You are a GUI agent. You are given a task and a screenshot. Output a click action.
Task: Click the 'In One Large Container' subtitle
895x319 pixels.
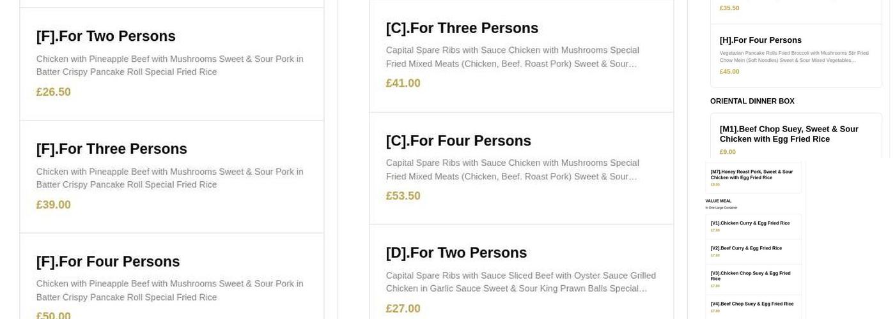(x=721, y=208)
